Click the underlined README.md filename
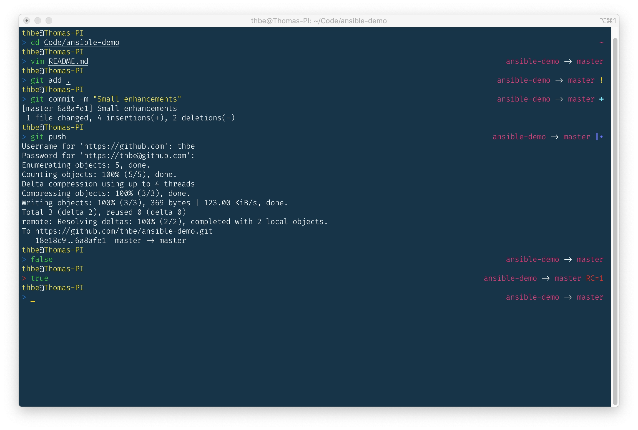638x430 pixels. point(68,61)
